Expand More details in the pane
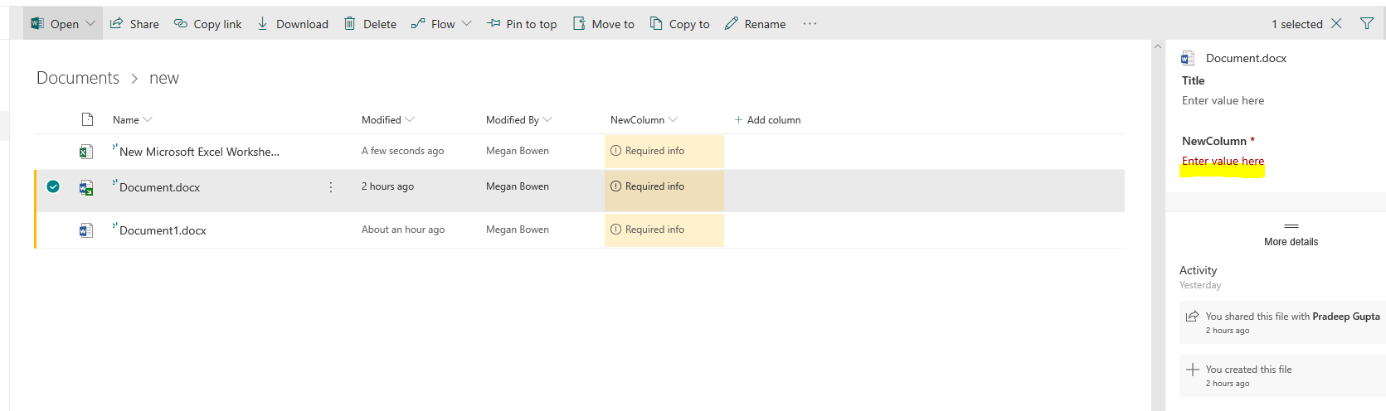The height and width of the screenshot is (411, 1386). (1291, 235)
